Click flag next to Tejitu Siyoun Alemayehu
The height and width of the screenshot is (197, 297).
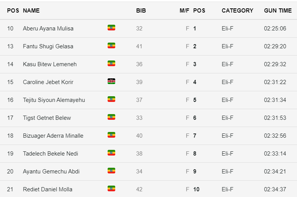point(111,99)
